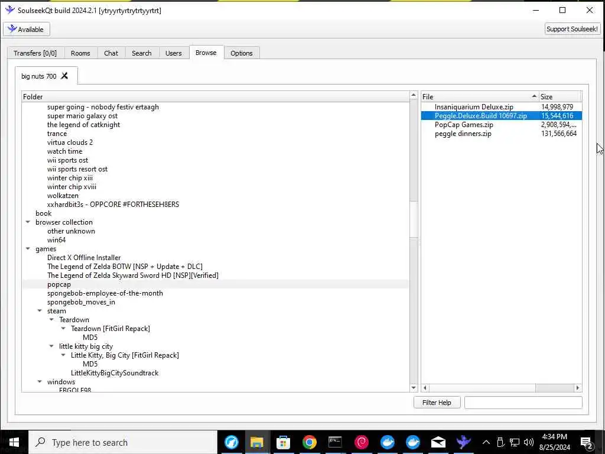
Task: Open Google Chrome from taskbar
Action: pyautogui.click(x=309, y=442)
